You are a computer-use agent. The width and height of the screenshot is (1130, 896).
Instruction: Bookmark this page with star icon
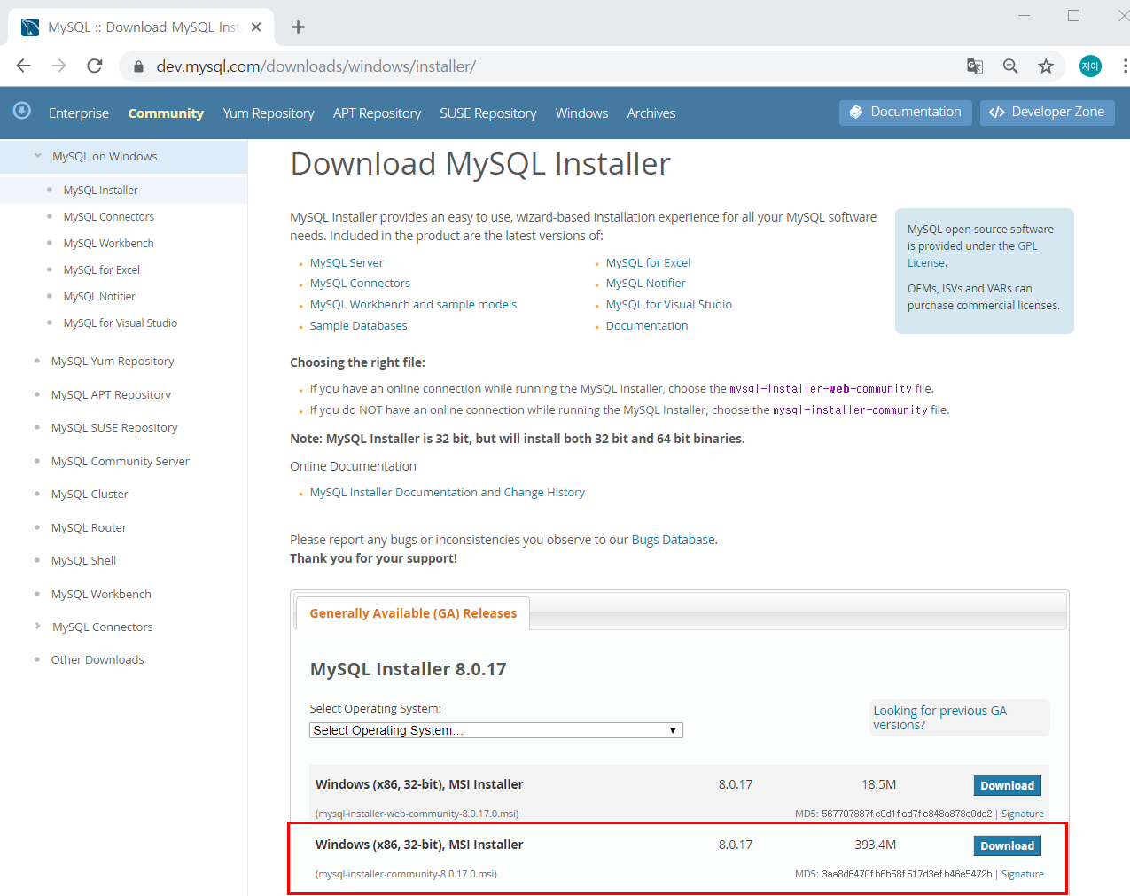pos(1046,66)
